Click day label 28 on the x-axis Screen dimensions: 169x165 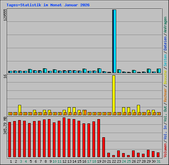[144, 161]
